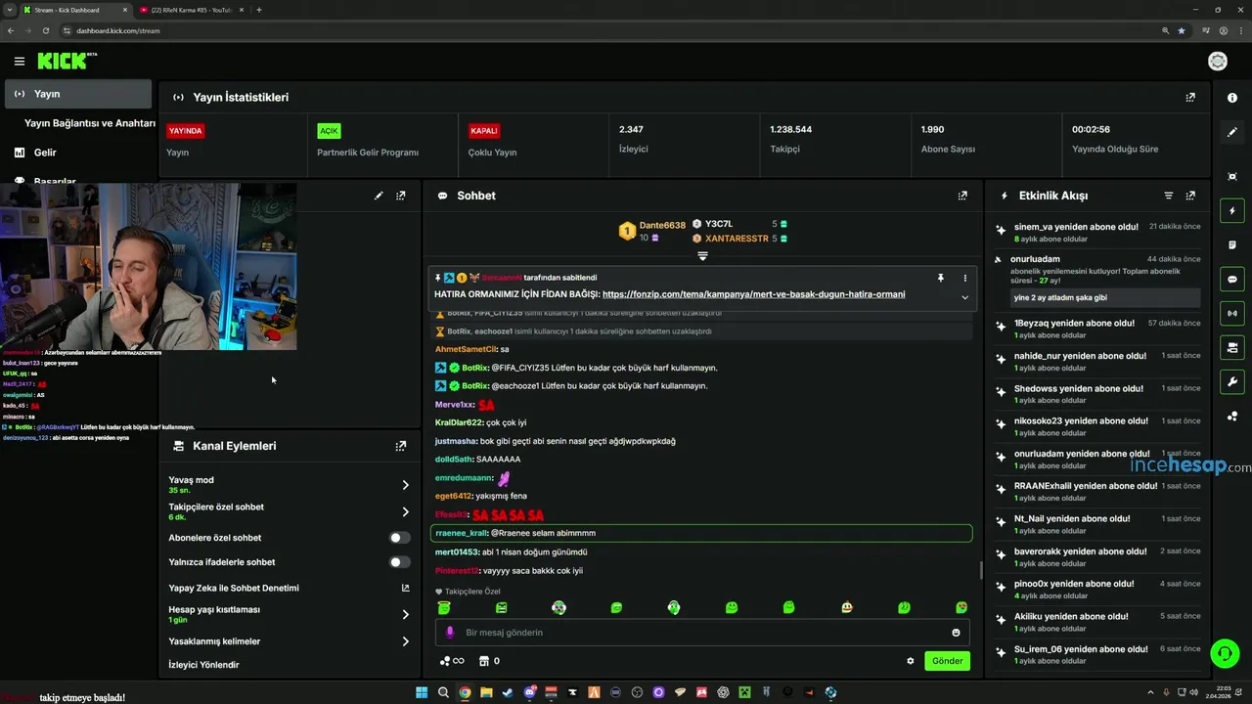Click the store icon below the message box
The image size is (1252, 704).
tap(483, 661)
